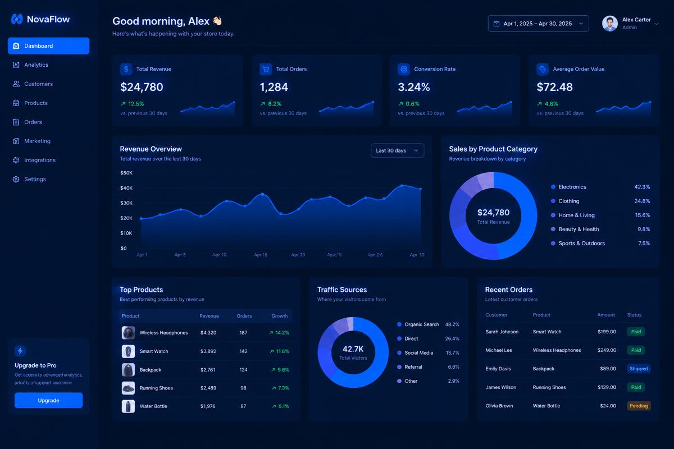
Task: Click the Beauty & Health legend label
Action: [579, 230]
